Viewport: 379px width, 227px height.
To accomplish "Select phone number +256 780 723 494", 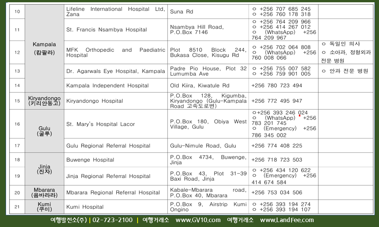I will [277, 86].
